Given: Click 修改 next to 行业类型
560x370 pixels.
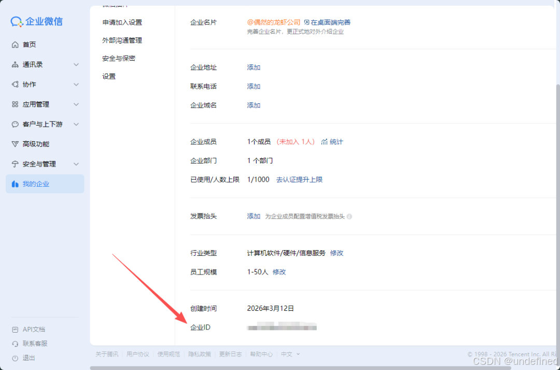Looking at the screenshot, I should (337, 253).
